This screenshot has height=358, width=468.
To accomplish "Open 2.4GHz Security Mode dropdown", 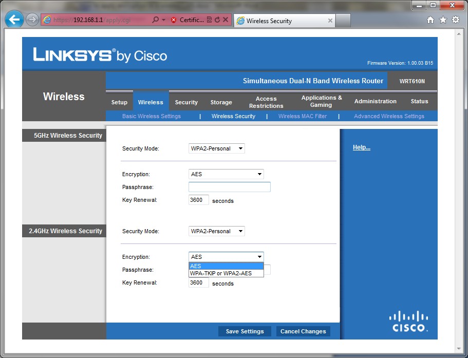I will (x=217, y=231).
